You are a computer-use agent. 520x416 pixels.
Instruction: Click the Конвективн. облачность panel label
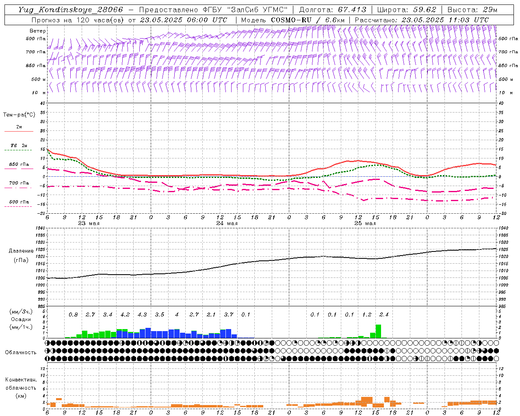[x=21, y=388]
